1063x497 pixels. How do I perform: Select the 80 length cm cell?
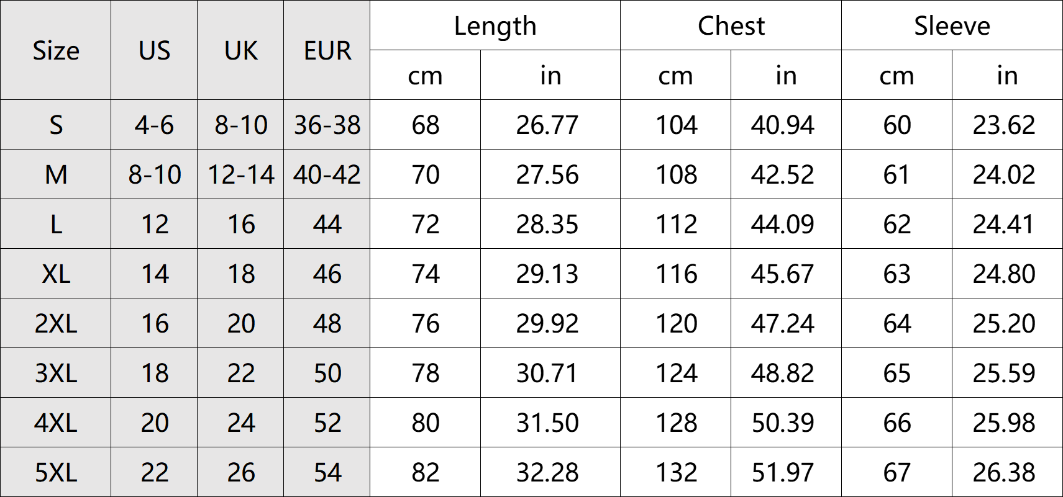(x=426, y=423)
